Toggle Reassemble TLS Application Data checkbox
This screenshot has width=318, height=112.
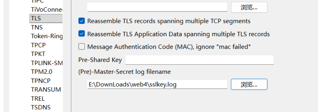click(x=82, y=34)
